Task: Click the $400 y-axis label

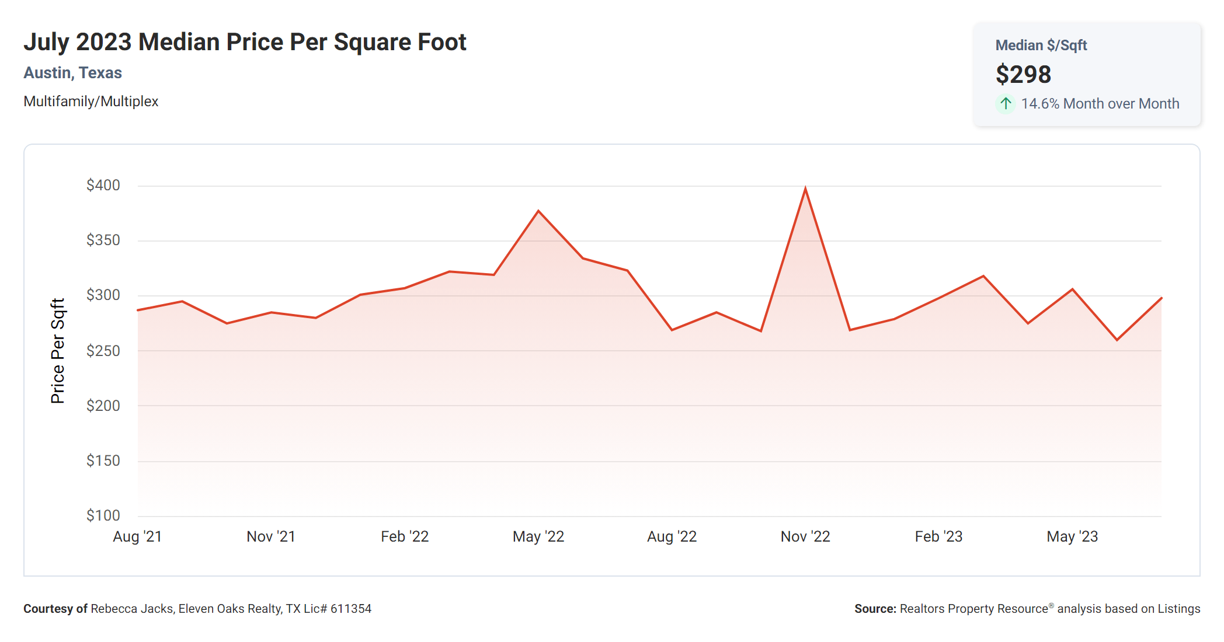Action: (x=103, y=185)
